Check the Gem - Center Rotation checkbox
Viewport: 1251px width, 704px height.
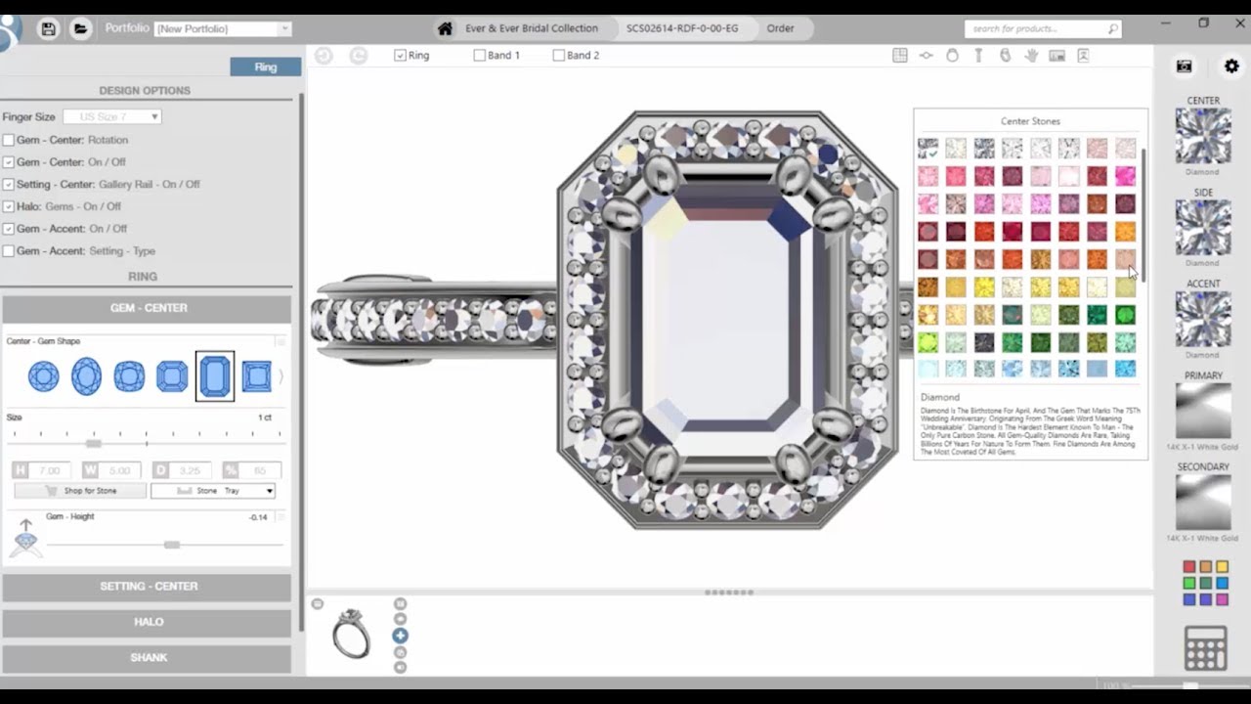(x=9, y=140)
